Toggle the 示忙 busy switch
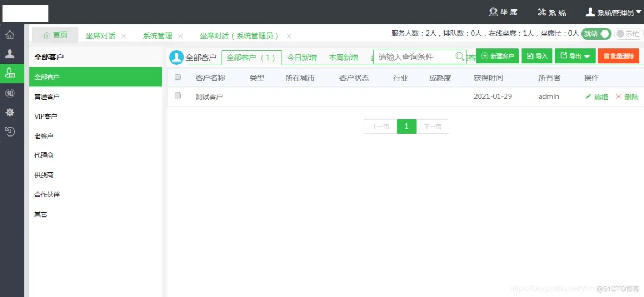Viewport: 644px width, 297px height. [x=629, y=34]
